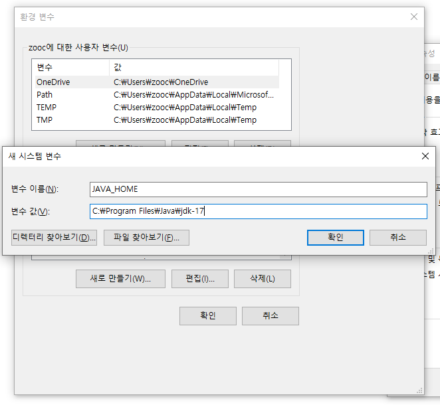This screenshot has width=440, height=405.
Task: Select the TEMP user variable row
Action: [157, 108]
